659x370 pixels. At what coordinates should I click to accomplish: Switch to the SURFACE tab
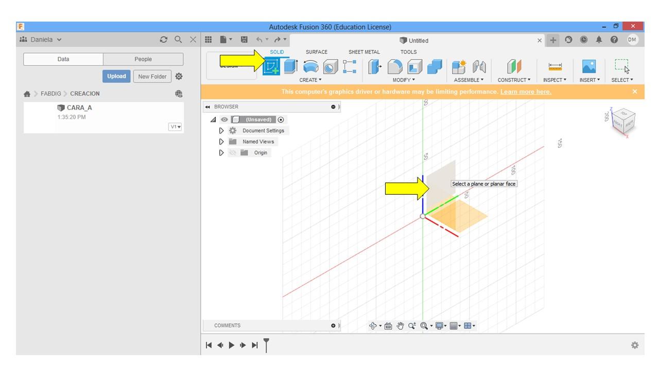click(317, 52)
